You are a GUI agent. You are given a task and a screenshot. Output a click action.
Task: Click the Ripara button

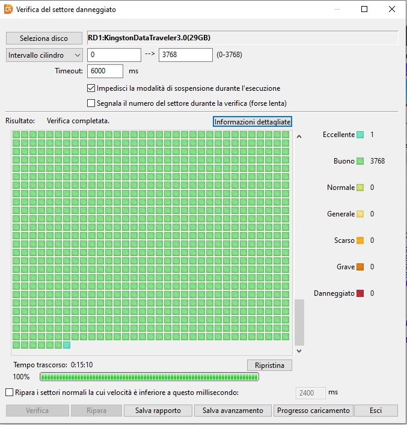click(96, 411)
